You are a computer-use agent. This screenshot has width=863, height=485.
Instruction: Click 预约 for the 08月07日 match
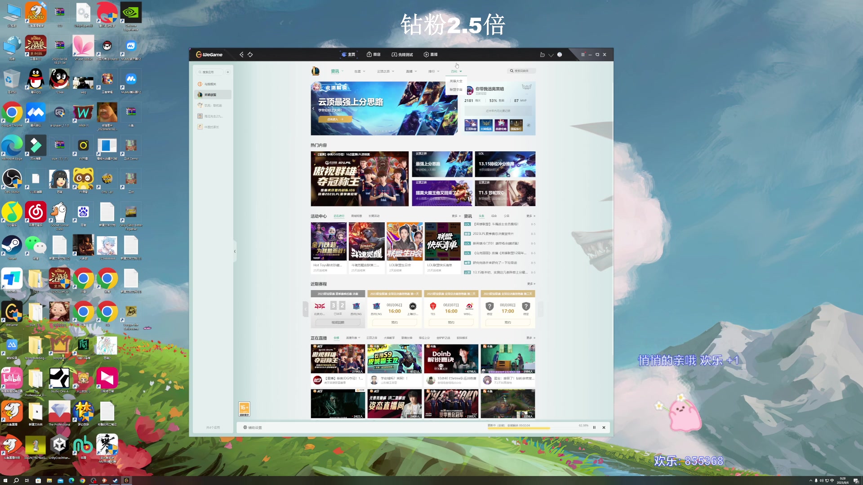click(x=451, y=322)
